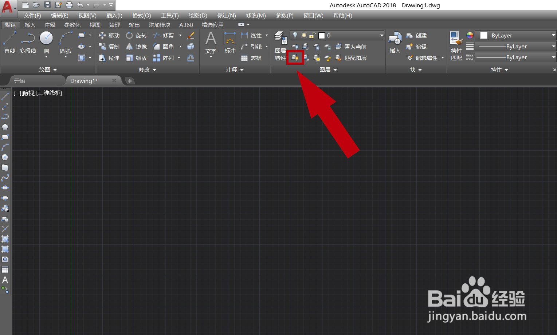557x335 pixels.
Task: Open 阵列 array type dropdown arrow
Action: coord(179,58)
